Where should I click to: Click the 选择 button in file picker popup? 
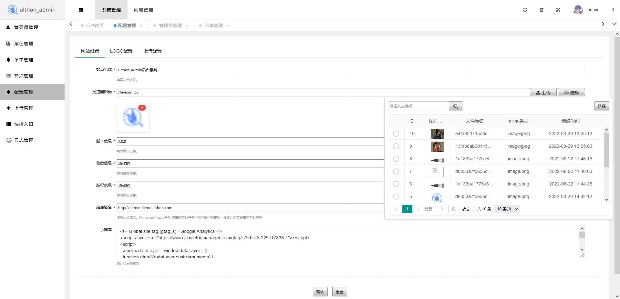[x=602, y=106]
